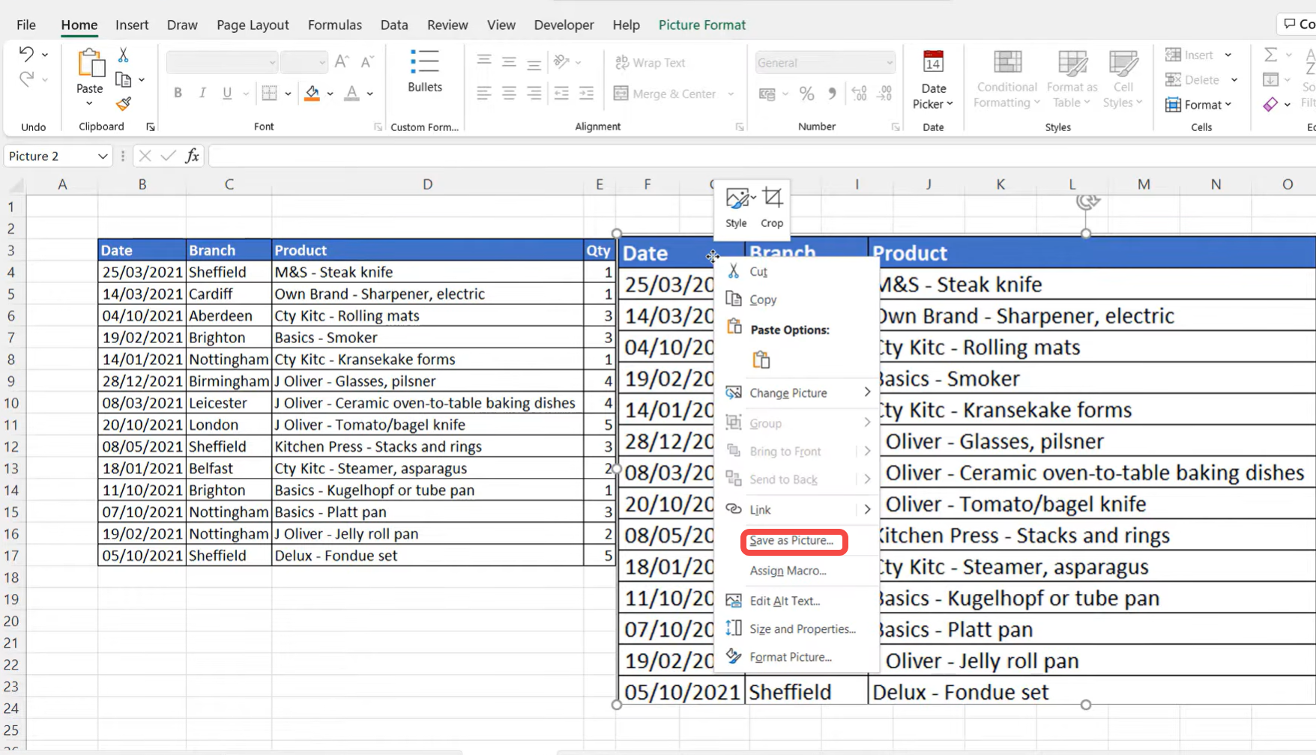Click the Redo arrow icon
Viewport: 1316px width, 755px height.
click(26, 79)
